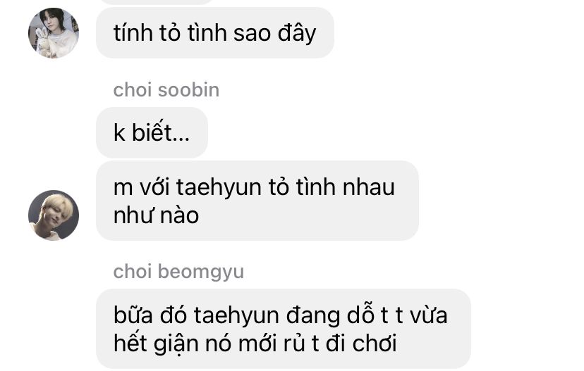Tap the 'choi beomgyu' sender name
The image size is (584, 371).
pos(178,272)
